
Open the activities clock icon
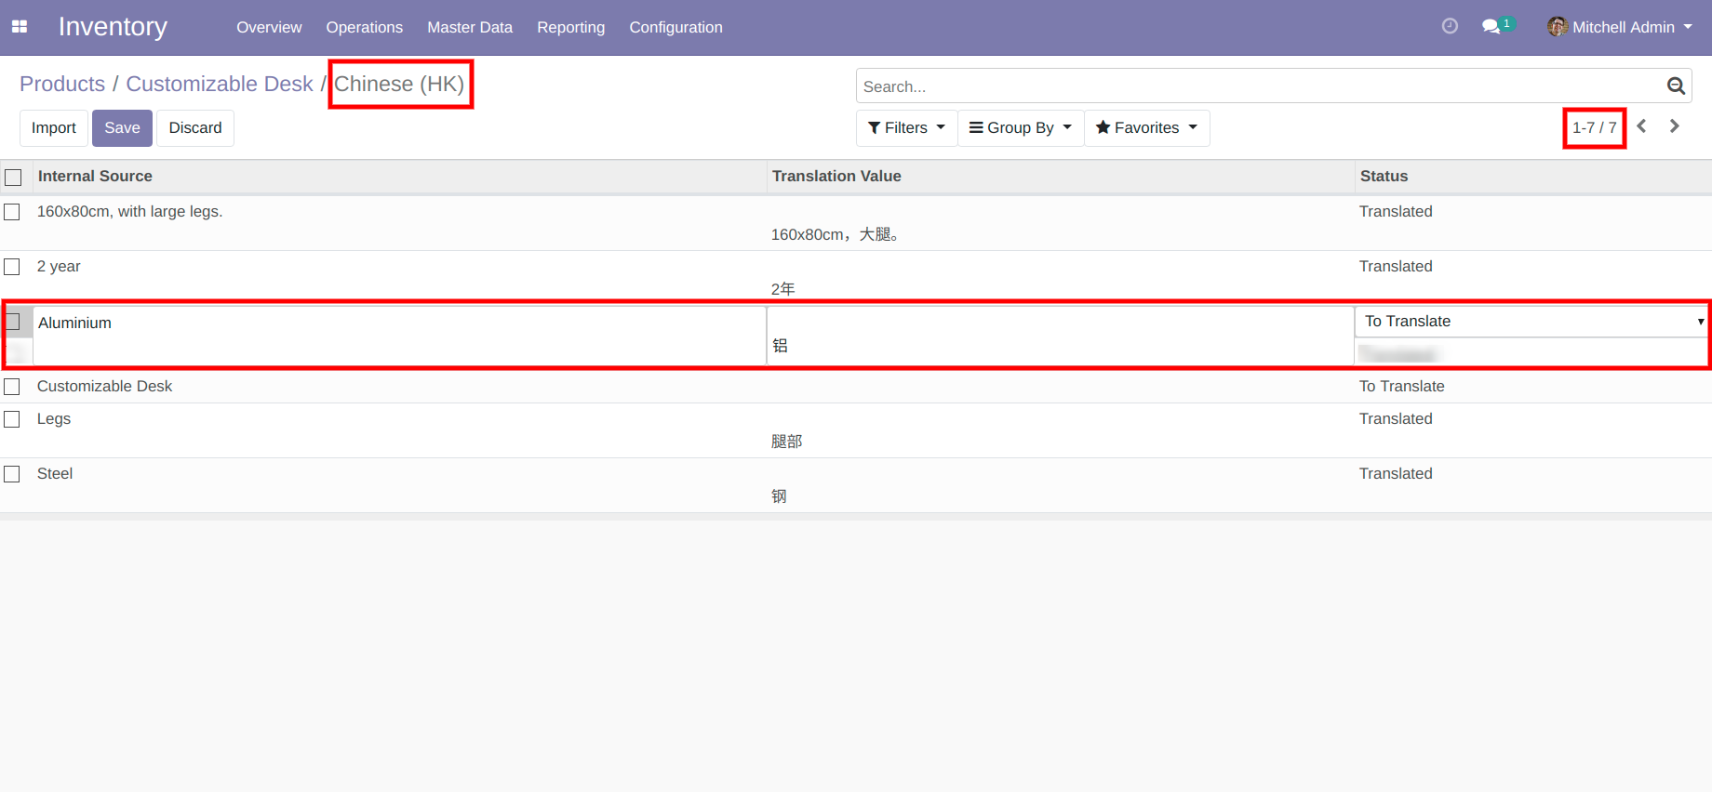1449,27
